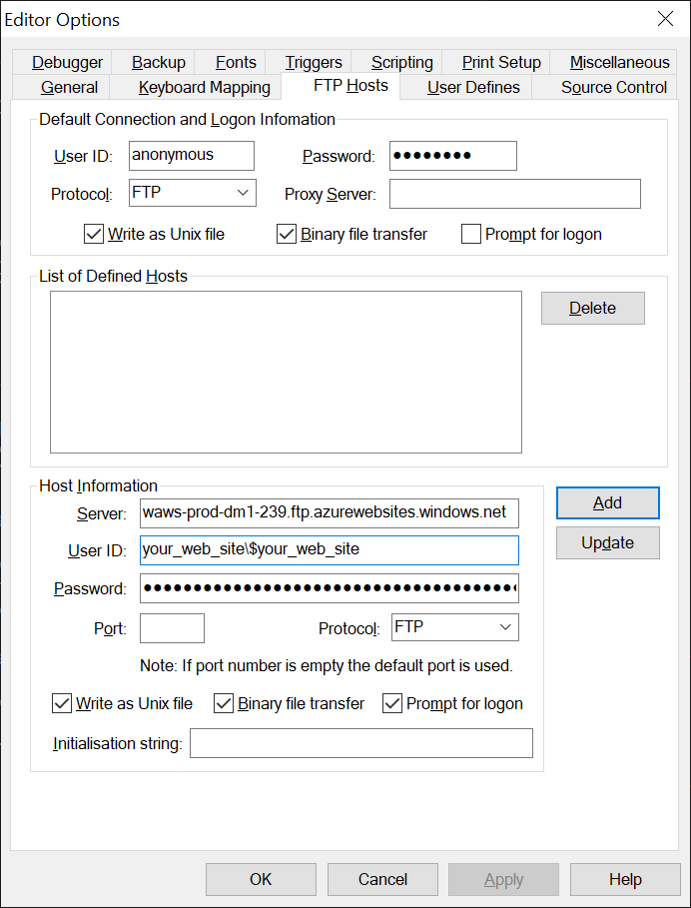Click the Server field in Host Information

pyautogui.click(x=330, y=513)
